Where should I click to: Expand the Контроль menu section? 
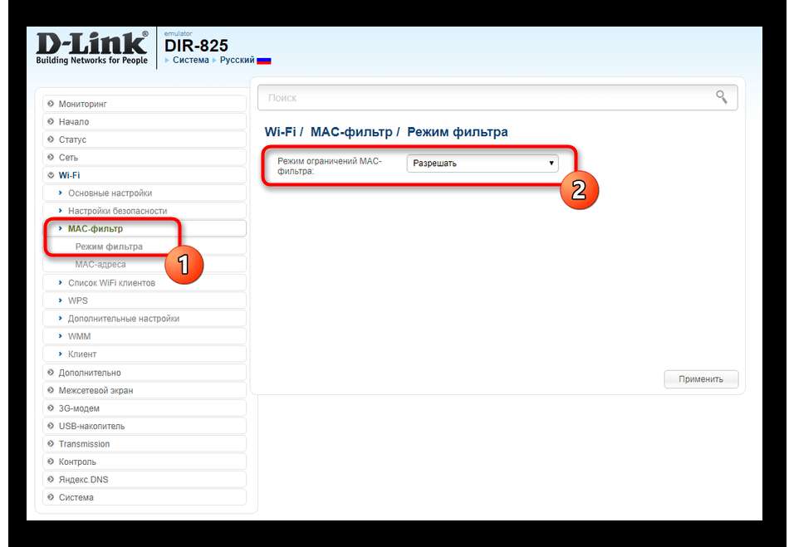tap(145, 462)
